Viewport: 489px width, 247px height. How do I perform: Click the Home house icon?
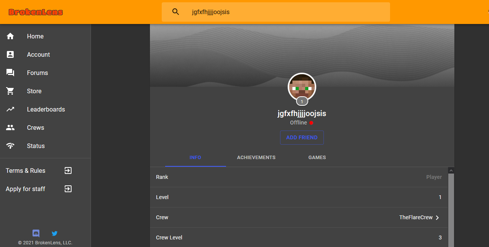point(10,36)
